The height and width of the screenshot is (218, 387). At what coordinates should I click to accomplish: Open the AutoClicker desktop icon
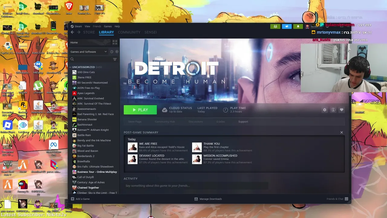click(38, 48)
